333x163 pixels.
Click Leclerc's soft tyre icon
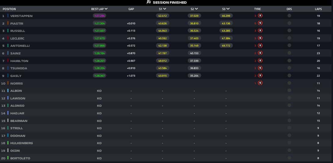(x=260, y=38)
